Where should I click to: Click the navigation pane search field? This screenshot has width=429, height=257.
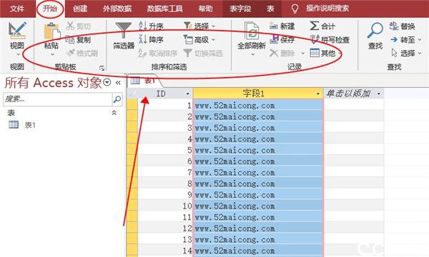click(x=57, y=99)
